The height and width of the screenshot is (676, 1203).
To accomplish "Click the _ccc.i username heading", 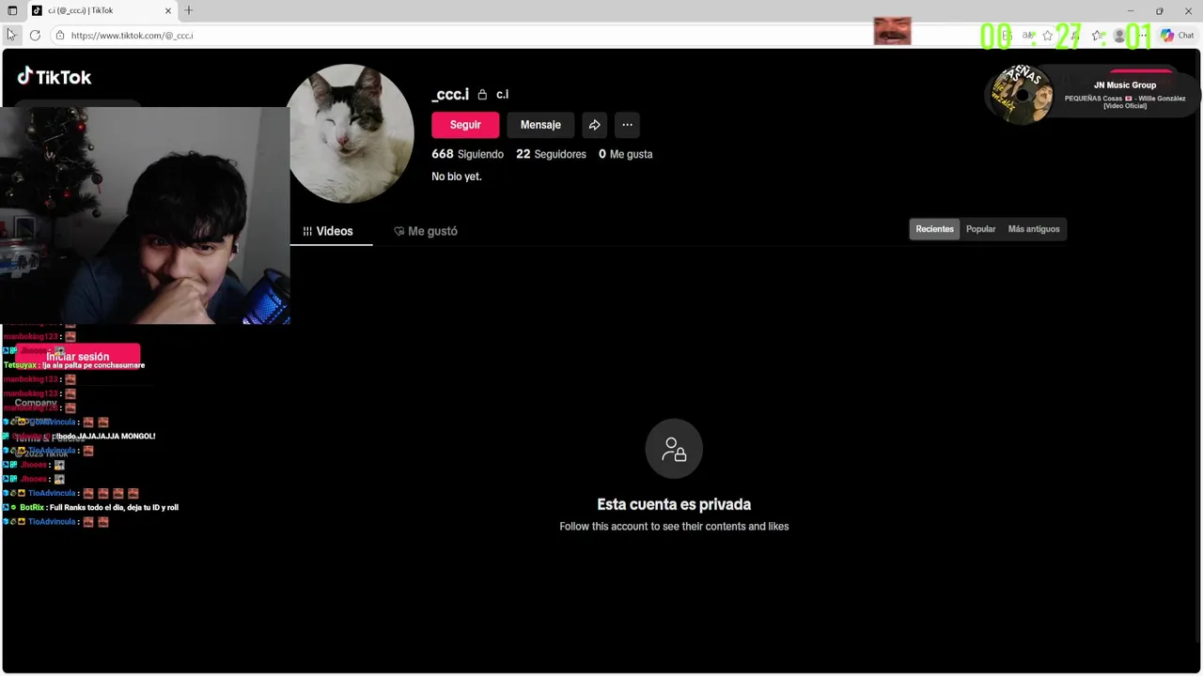I will click(x=450, y=94).
